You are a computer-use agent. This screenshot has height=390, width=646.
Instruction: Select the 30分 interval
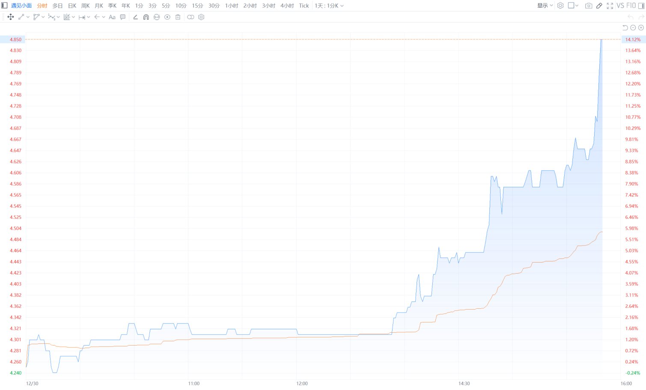pos(214,6)
